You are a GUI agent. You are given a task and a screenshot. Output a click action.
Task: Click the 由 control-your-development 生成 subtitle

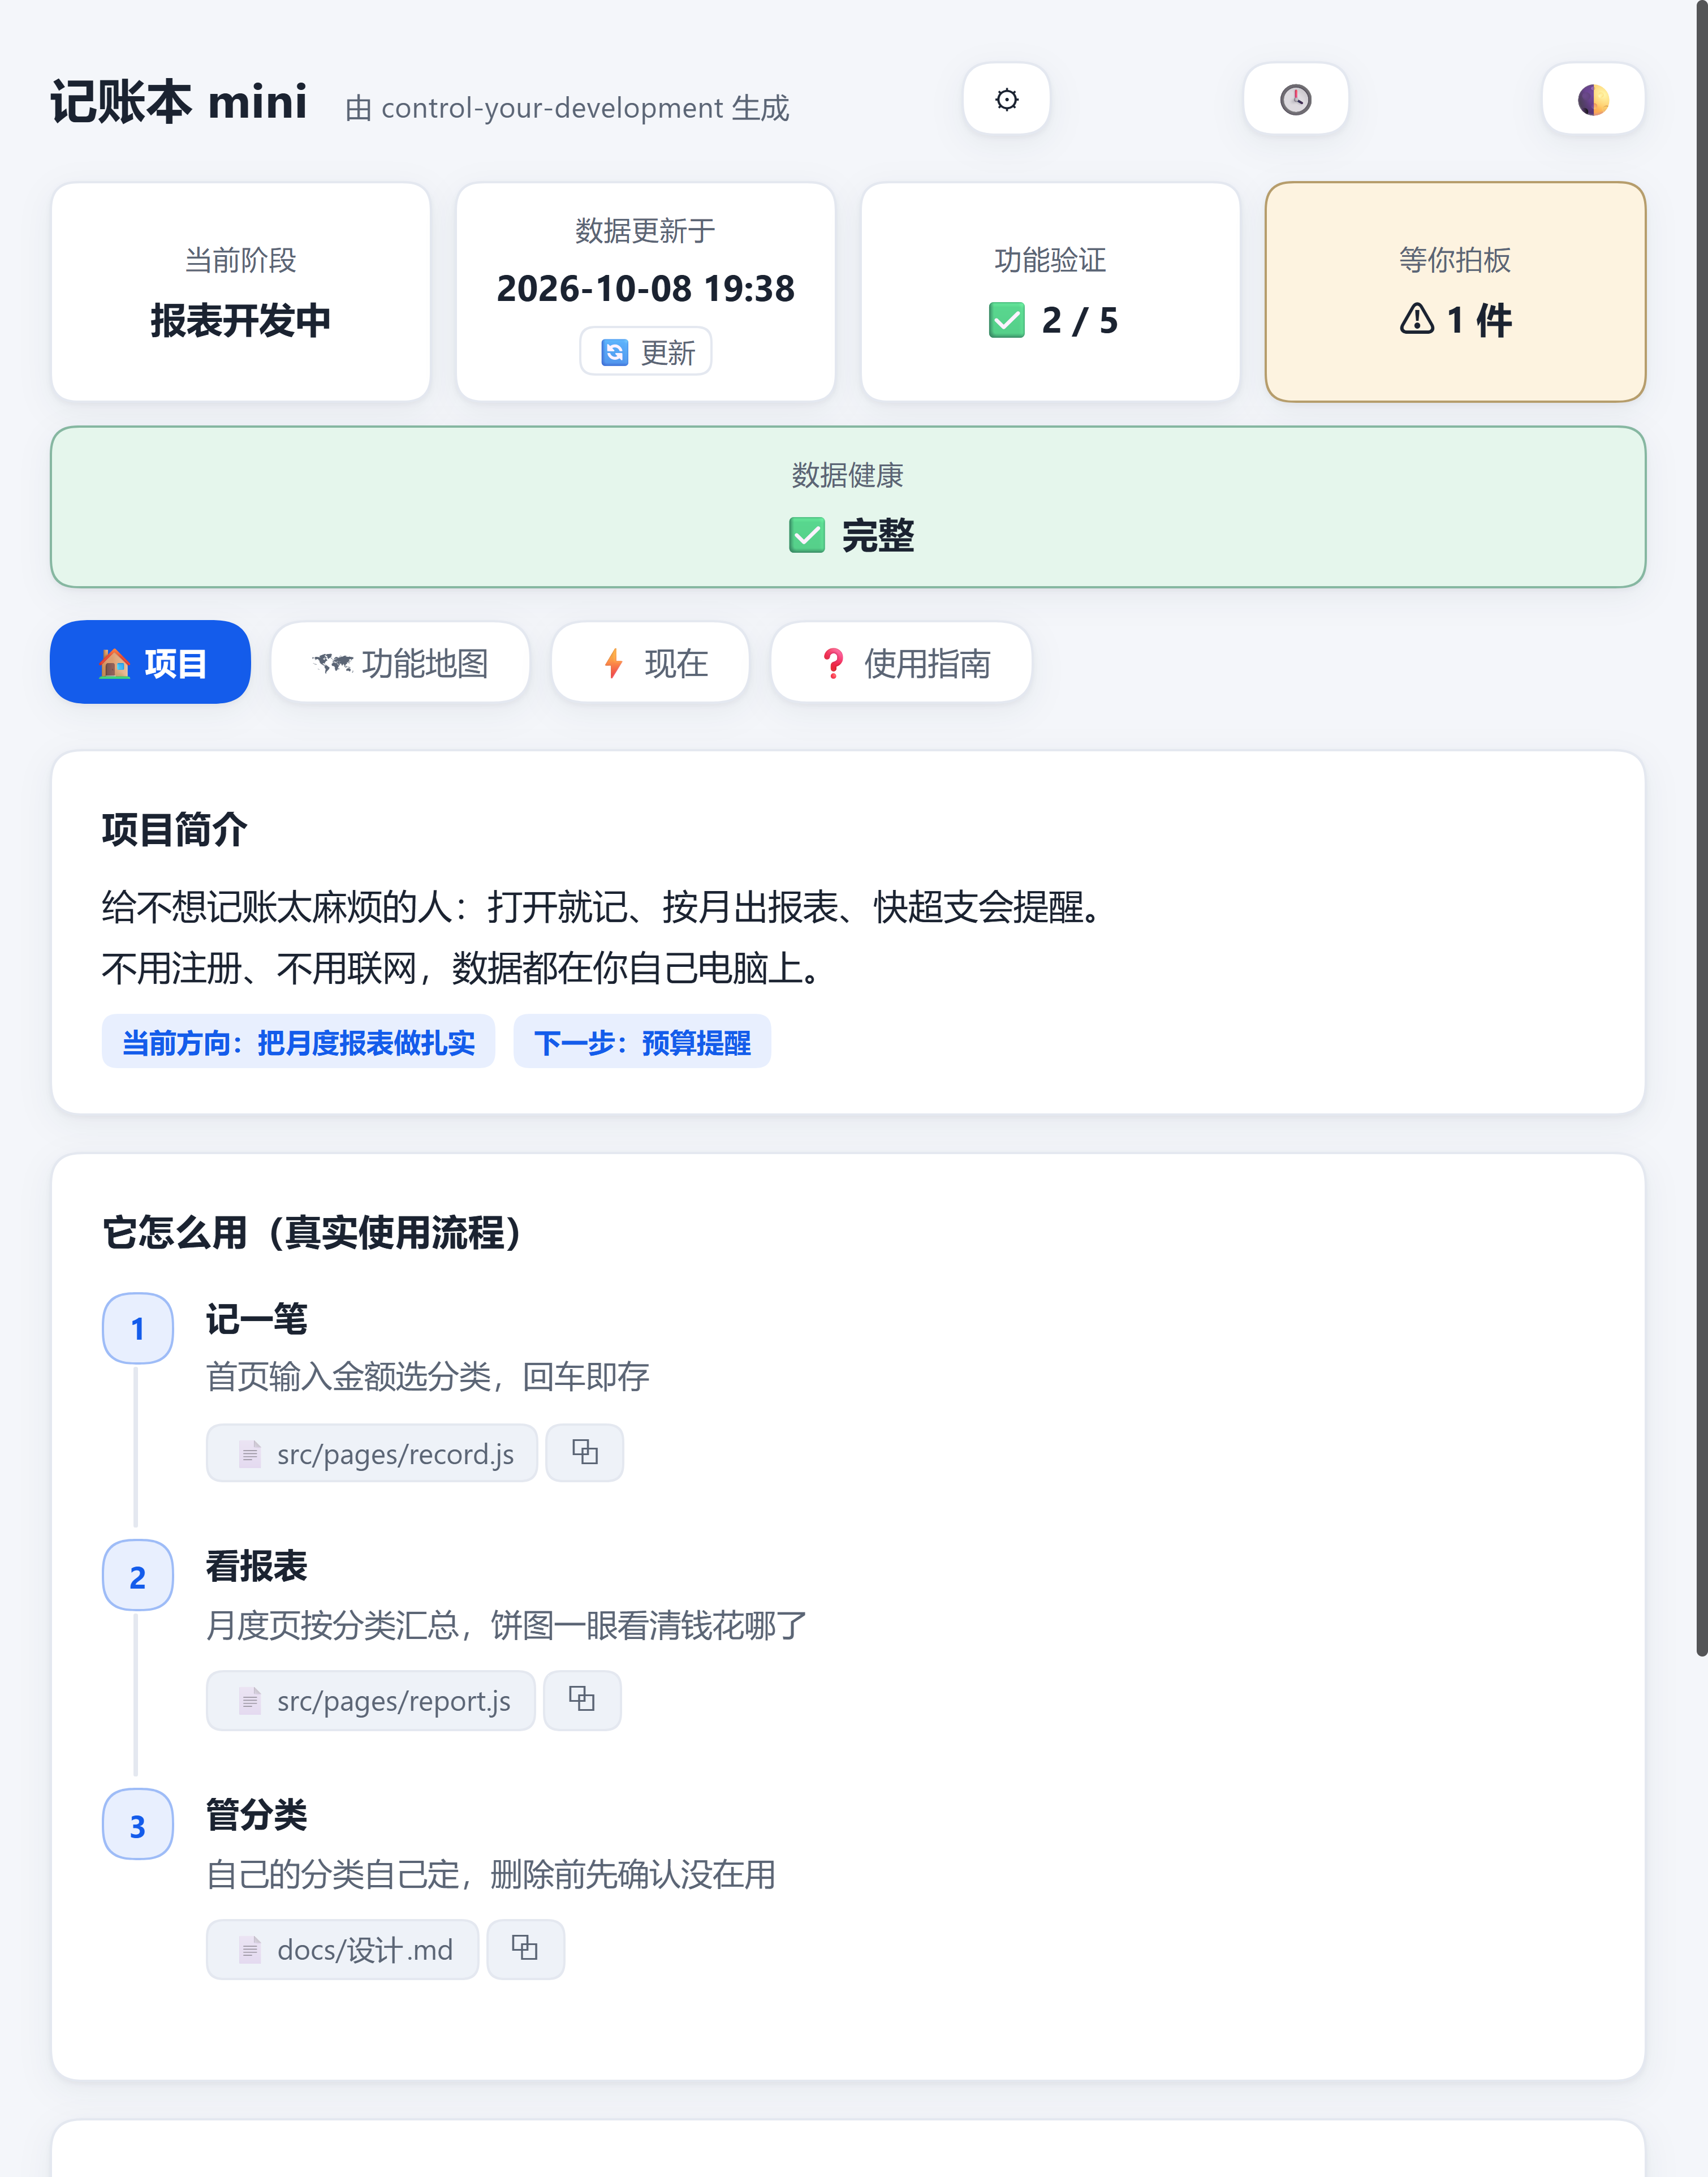pos(567,108)
